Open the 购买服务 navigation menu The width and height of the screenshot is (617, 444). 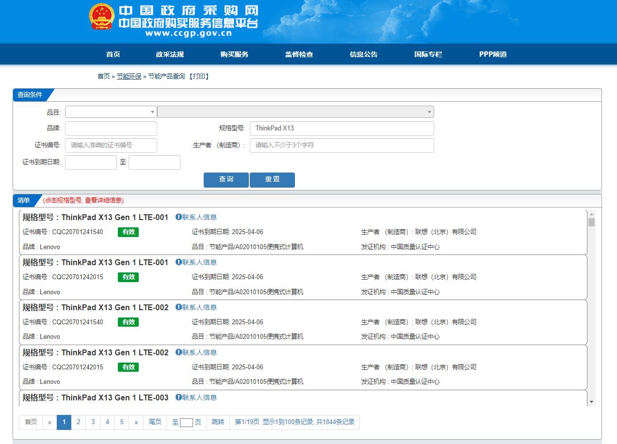click(234, 54)
